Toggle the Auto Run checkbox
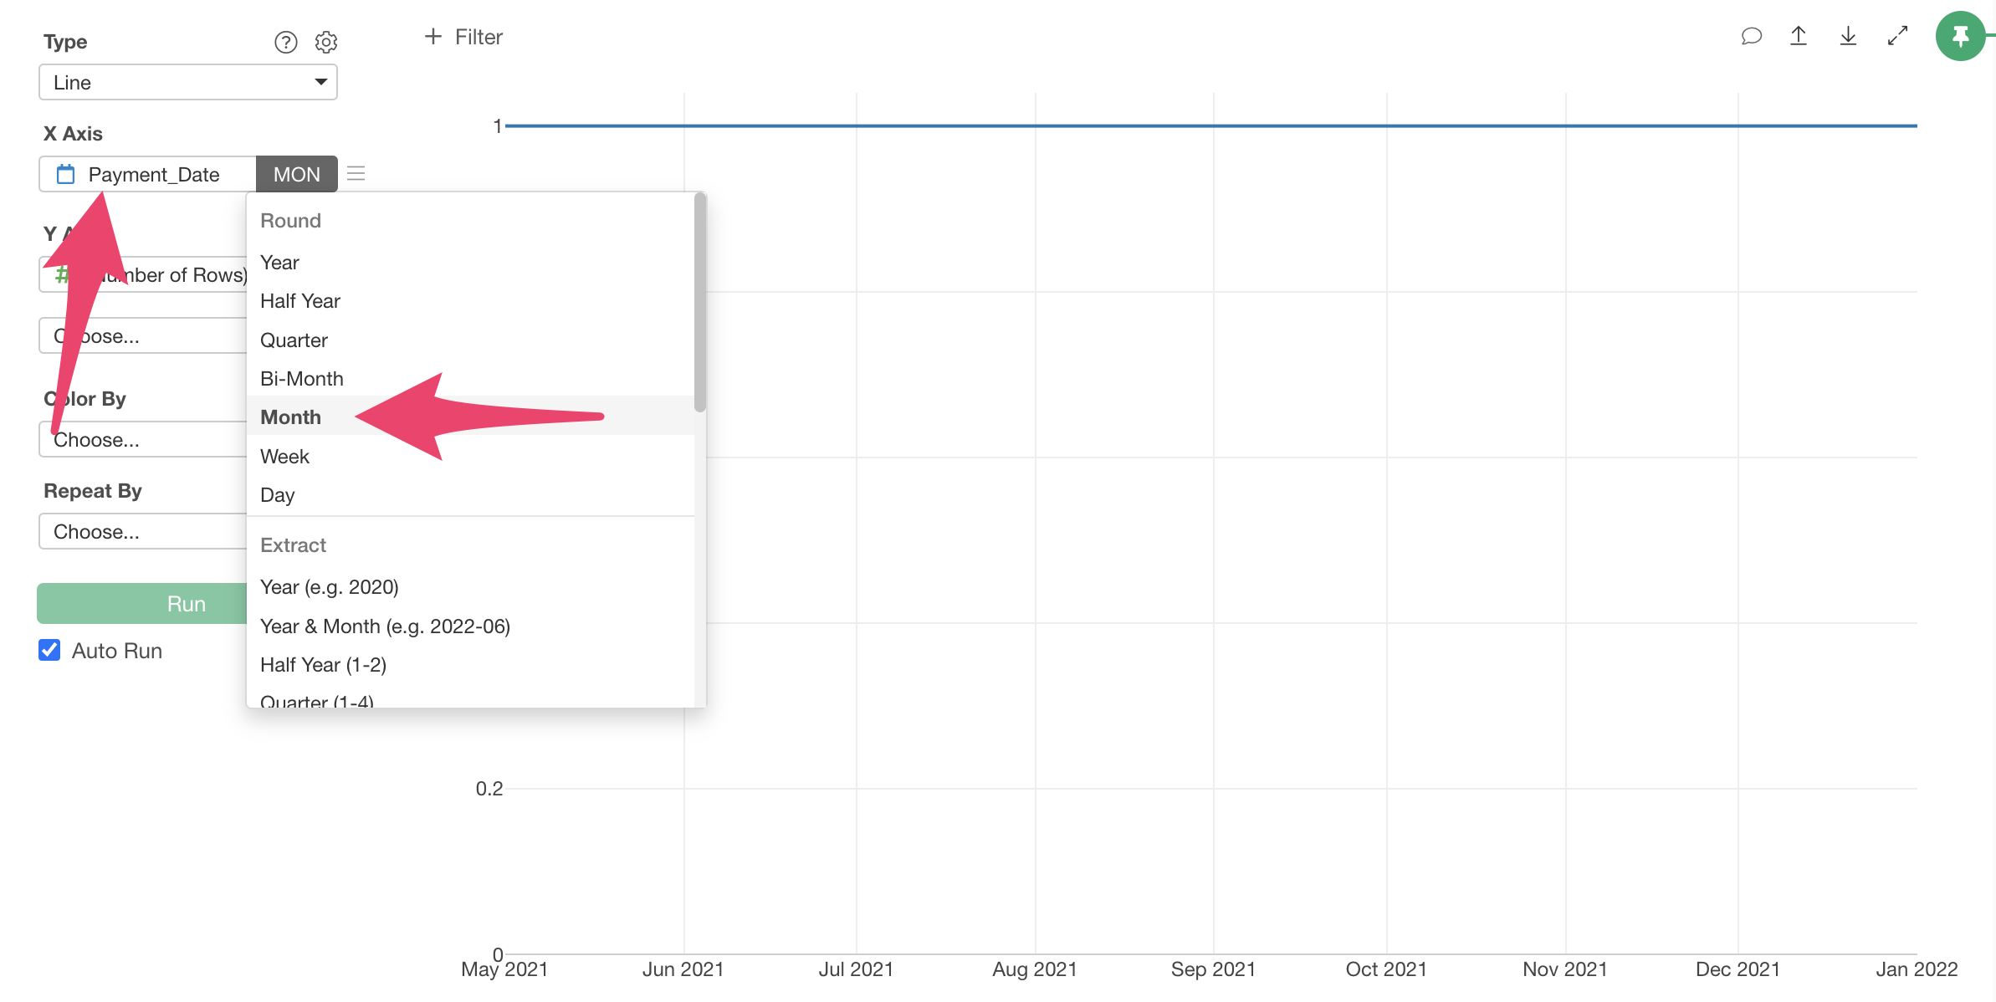The width and height of the screenshot is (1996, 1002). click(50, 650)
